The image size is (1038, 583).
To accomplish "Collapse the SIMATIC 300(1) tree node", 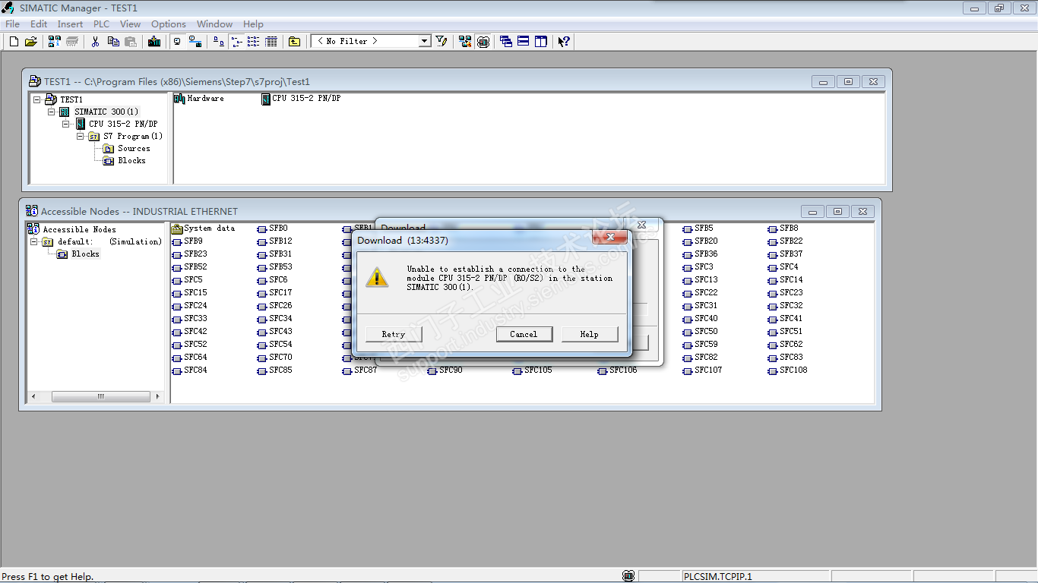I will coord(51,112).
